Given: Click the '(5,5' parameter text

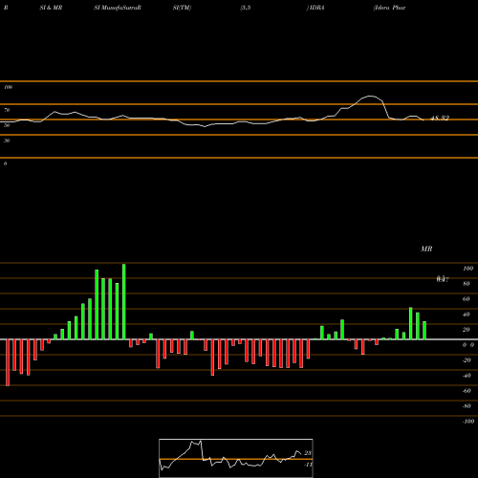Looking at the screenshot, I should click(246, 8).
